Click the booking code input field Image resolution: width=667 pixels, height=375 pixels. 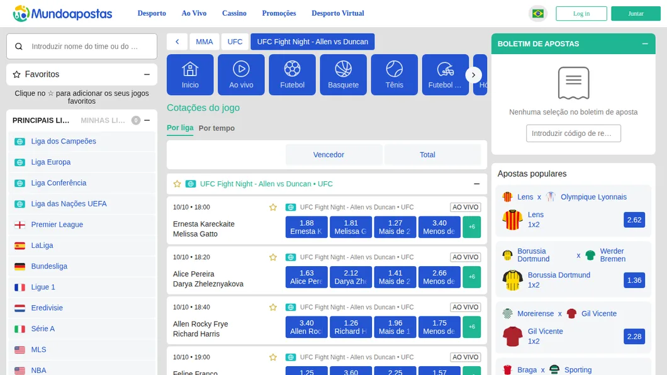pyautogui.click(x=573, y=133)
